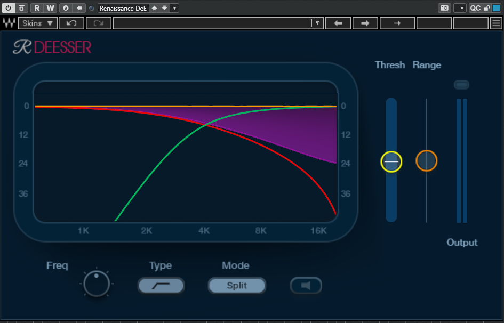The width and height of the screenshot is (504, 323).
Task: Toggle the Mode Split button
Action: [x=237, y=286]
